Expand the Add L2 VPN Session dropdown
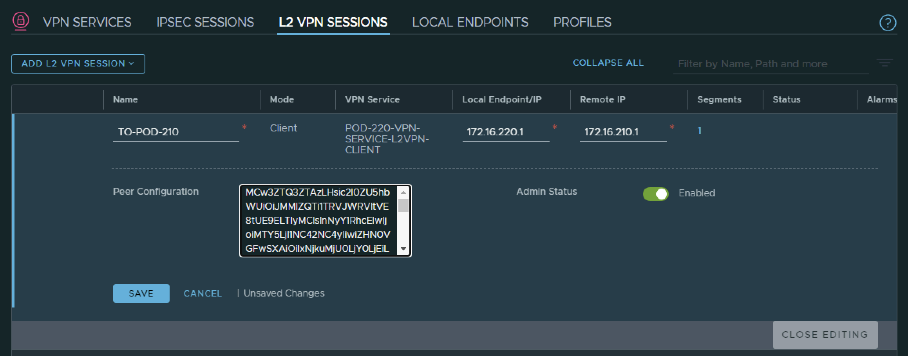This screenshot has height=356, width=908. (x=78, y=64)
